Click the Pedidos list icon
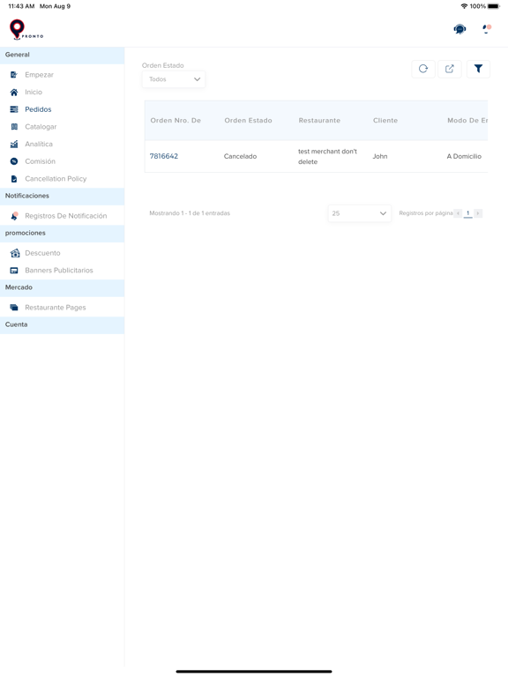508x677 pixels. [14, 109]
